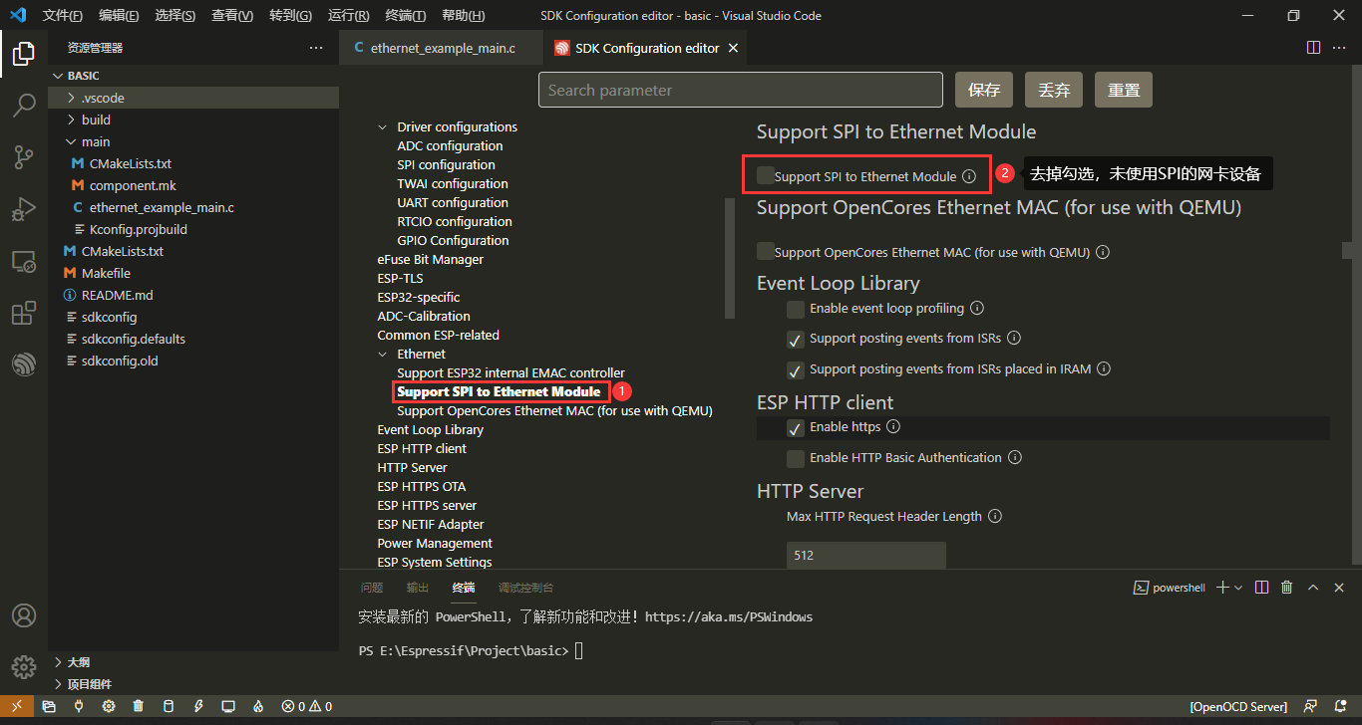This screenshot has width=1362, height=725.
Task: Open the Extensions view
Action: point(24,314)
